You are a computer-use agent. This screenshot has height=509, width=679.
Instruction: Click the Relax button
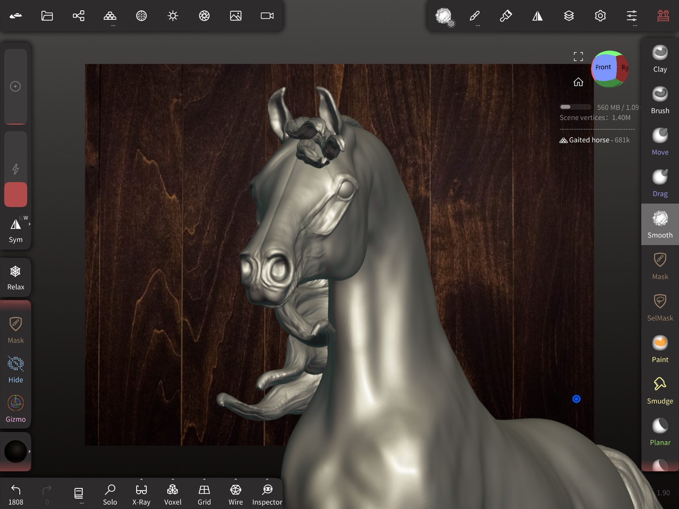[16, 277]
